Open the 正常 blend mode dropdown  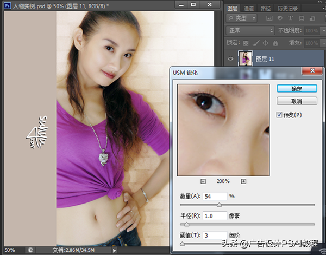click(x=250, y=30)
